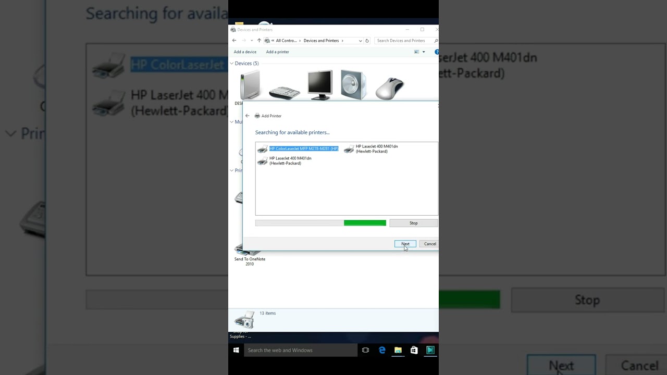Click Devices and Printers breadcrumb

pos(321,41)
